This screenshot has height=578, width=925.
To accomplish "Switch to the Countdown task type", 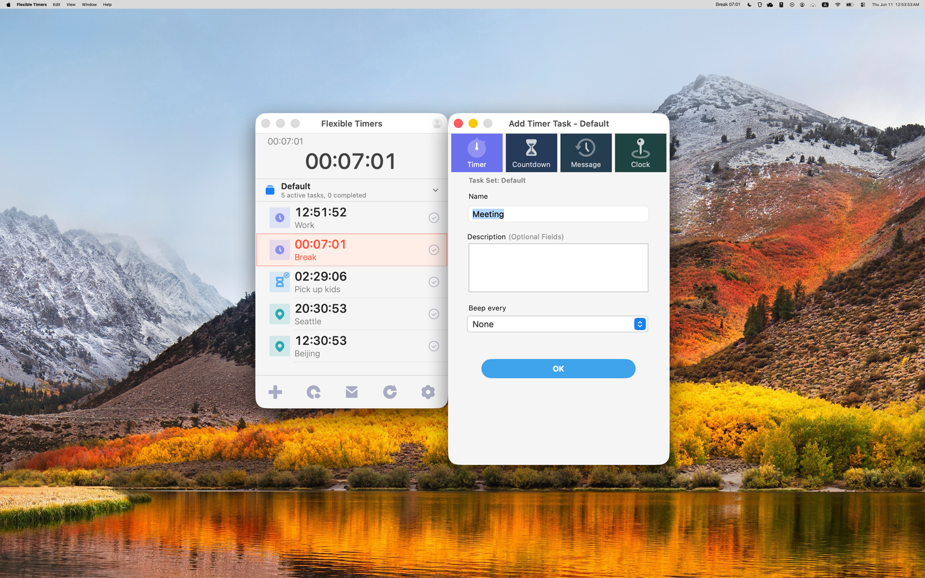I will [531, 153].
